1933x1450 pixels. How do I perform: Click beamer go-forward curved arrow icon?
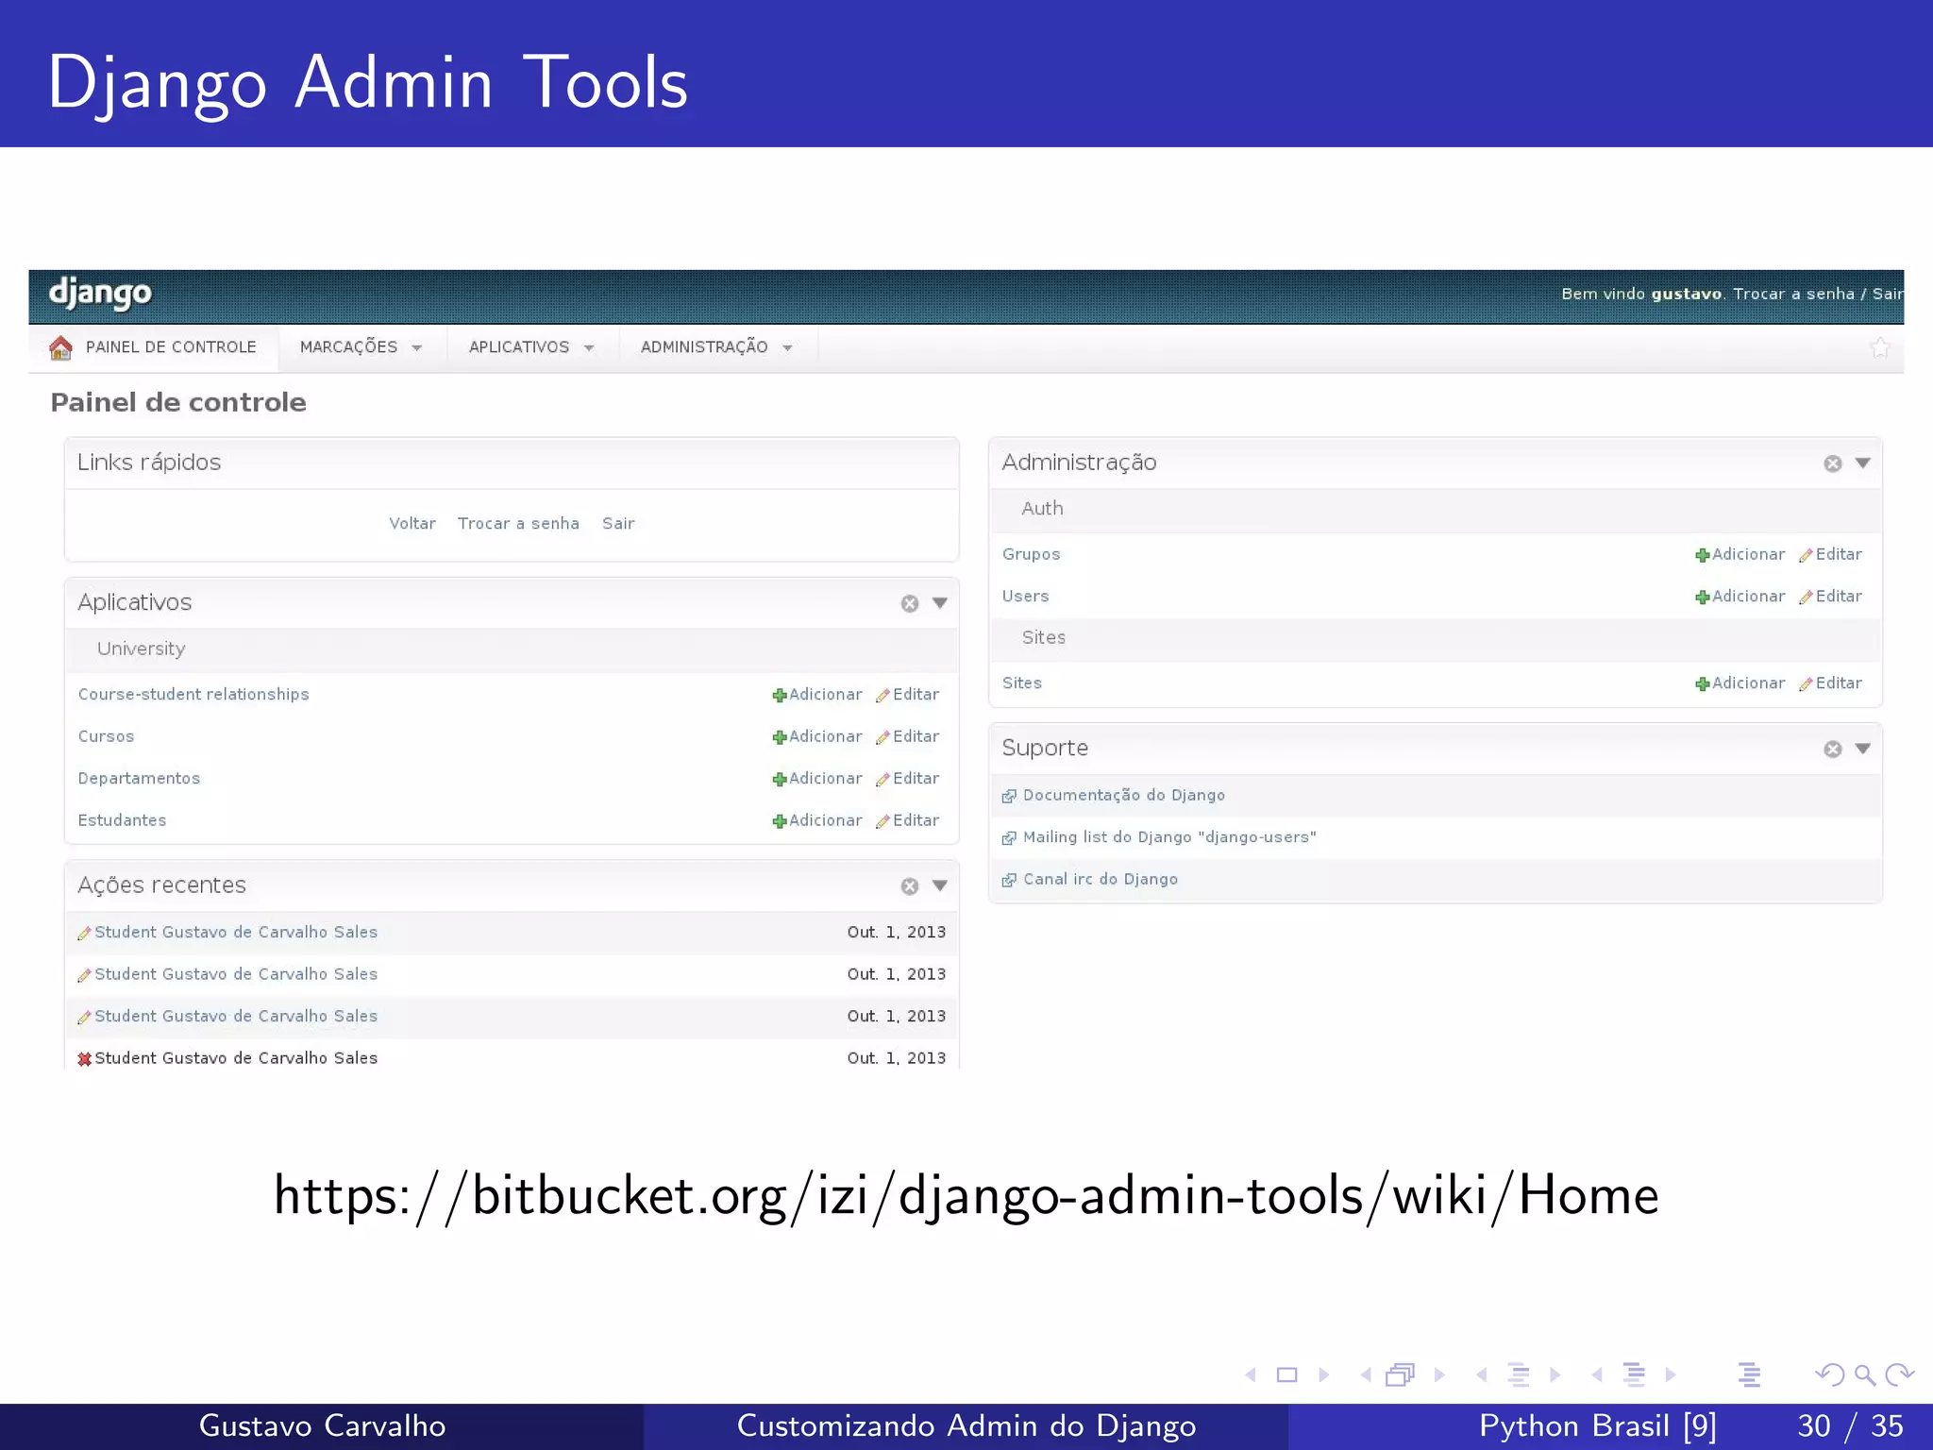click(1899, 1374)
